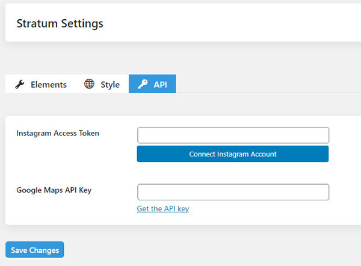Image resolution: width=361 pixels, height=266 pixels.
Task: Click into the Google Maps API Key field
Action: coord(233,192)
